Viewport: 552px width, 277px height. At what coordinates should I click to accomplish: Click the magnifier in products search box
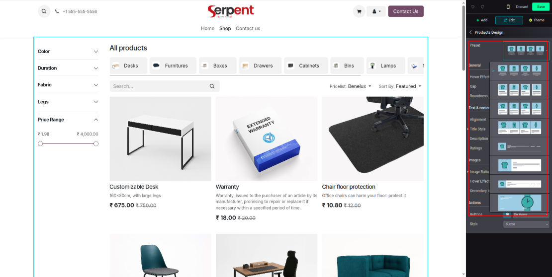click(212, 86)
